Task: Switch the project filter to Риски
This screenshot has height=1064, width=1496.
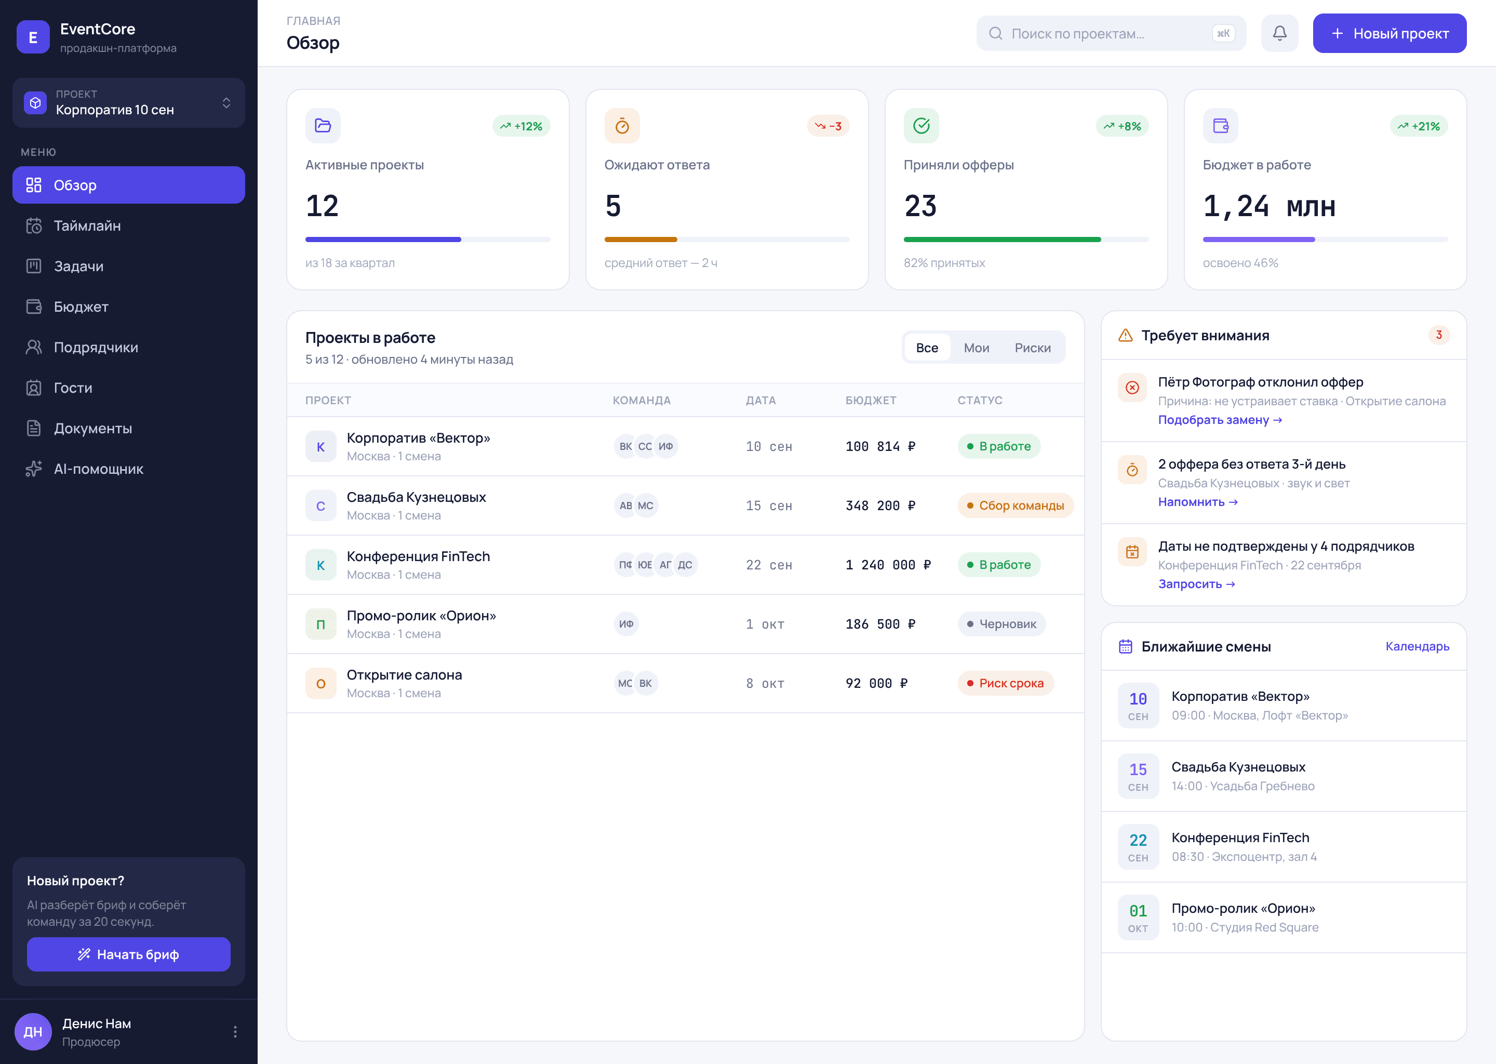Action: point(1032,348)
